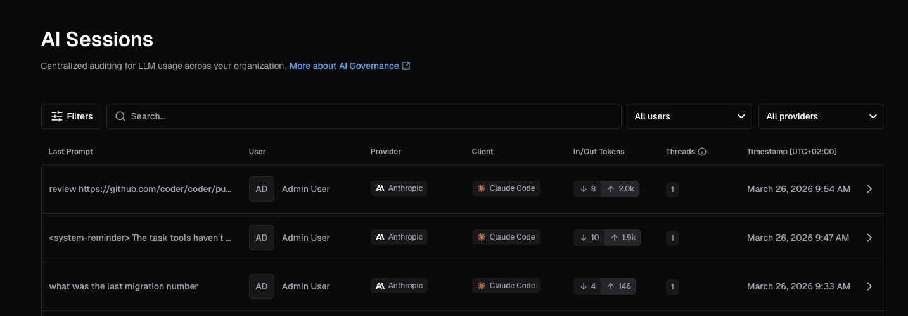Open the 'what was the last migration number' row

463,286
